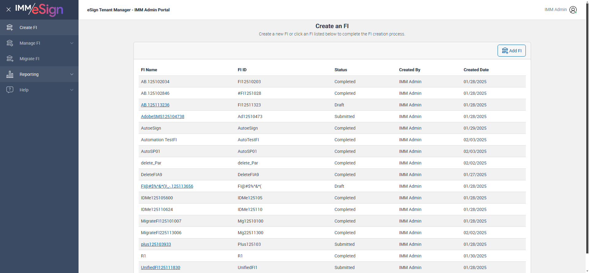Expand the Manage FI chevron
This screenshot has height=273, width=589.
[72, 43]
